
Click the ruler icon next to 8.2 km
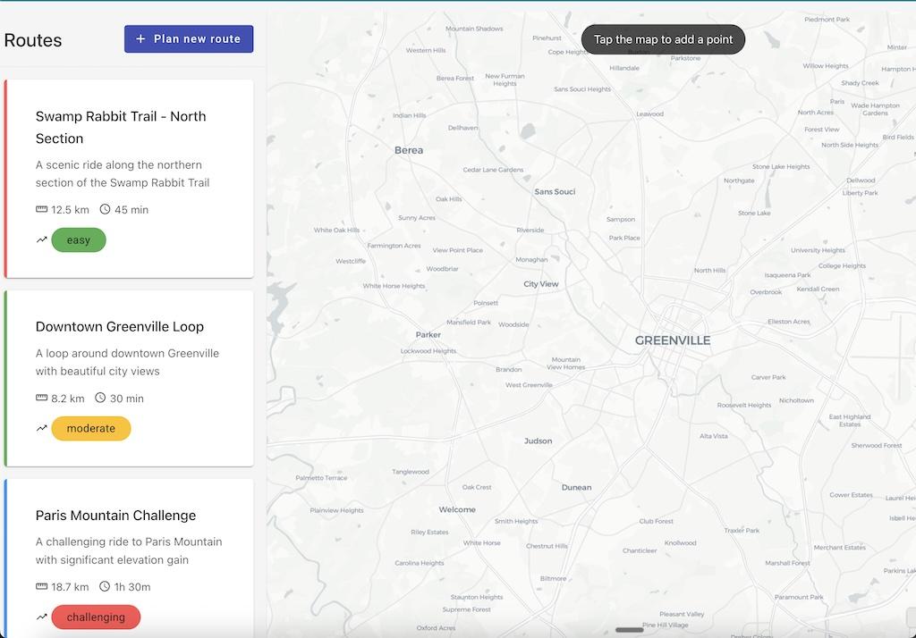[41, 398]
